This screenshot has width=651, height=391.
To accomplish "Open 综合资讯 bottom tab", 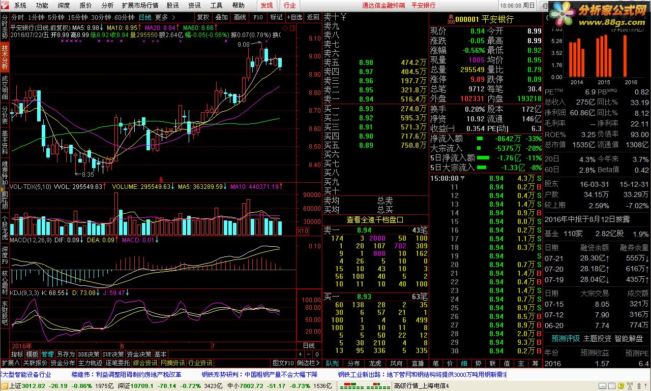I will pos(145,363).
